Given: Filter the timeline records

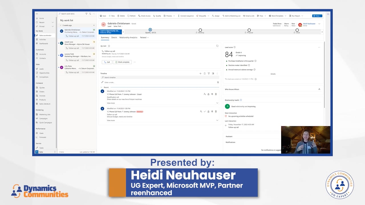Looking at the screenshot, I should coord(209,73).
